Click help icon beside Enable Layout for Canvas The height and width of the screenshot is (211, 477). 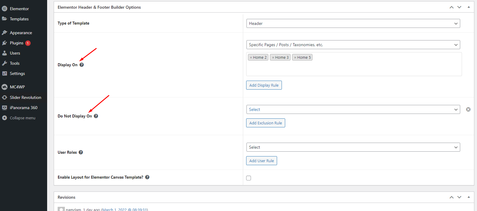click(147, 177)
